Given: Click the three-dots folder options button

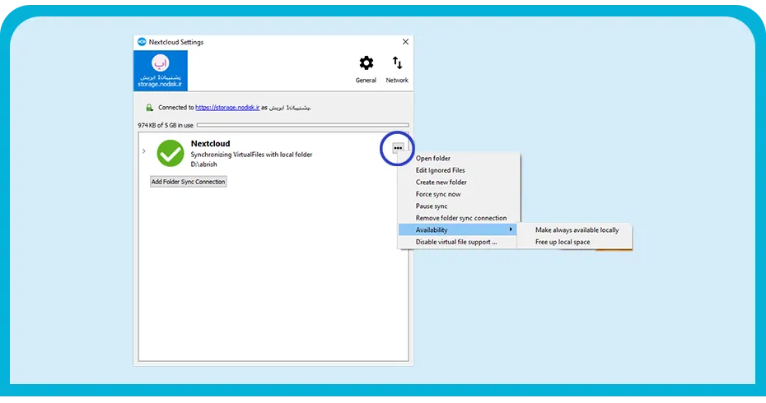Looking at the screenshot, I should tap(398, 148).
